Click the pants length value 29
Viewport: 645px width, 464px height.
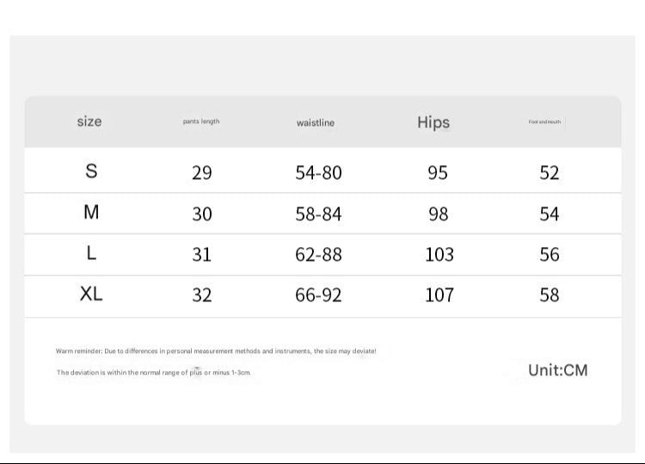[x=202, y=173]
